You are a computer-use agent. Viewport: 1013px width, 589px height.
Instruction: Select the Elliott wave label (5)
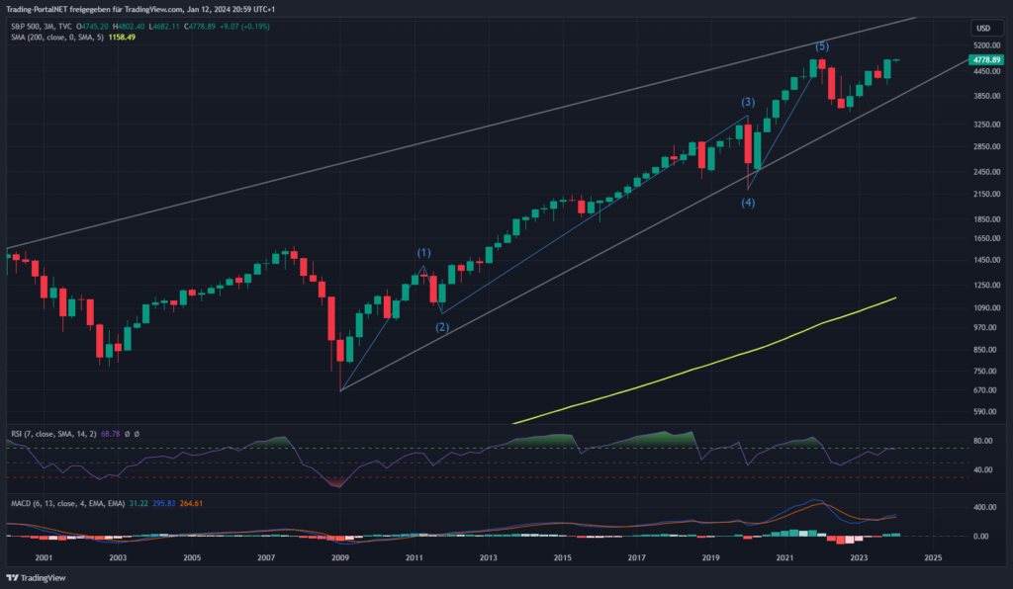point(822,46)
